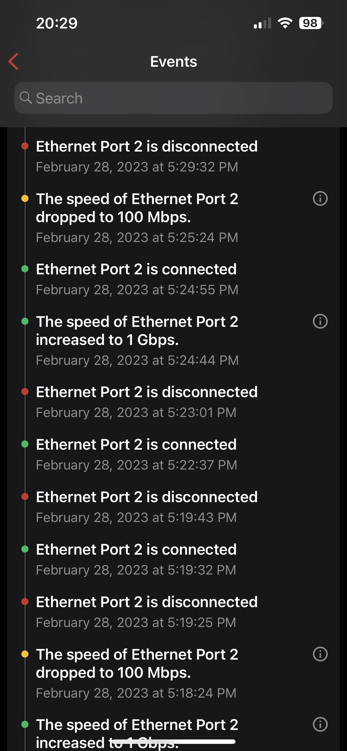Open disconnected event at 5:23:01 PM
Image resolution: width=347 pixels, height=751 pixels.
pos(147,402)
